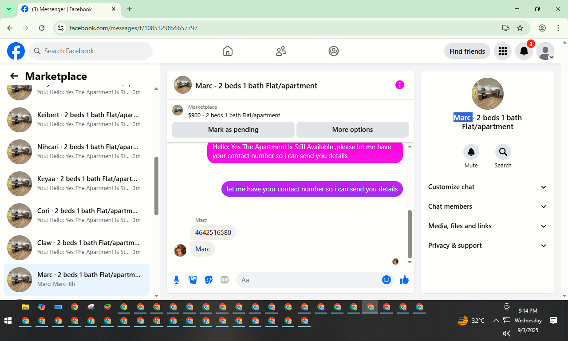Click the sender avatar beside Marc's message

(180, 250)
